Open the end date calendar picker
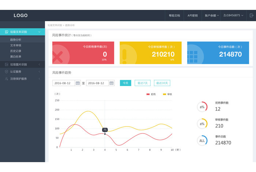 tap(112, 83)
